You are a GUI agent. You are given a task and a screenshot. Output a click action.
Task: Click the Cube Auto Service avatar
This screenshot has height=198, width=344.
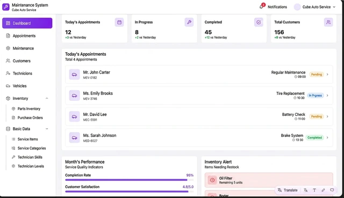pyautogui.click(x=297, y=7)
